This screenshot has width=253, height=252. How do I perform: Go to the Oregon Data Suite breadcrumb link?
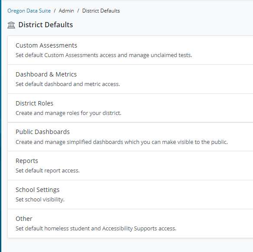[x=29, y=11]
